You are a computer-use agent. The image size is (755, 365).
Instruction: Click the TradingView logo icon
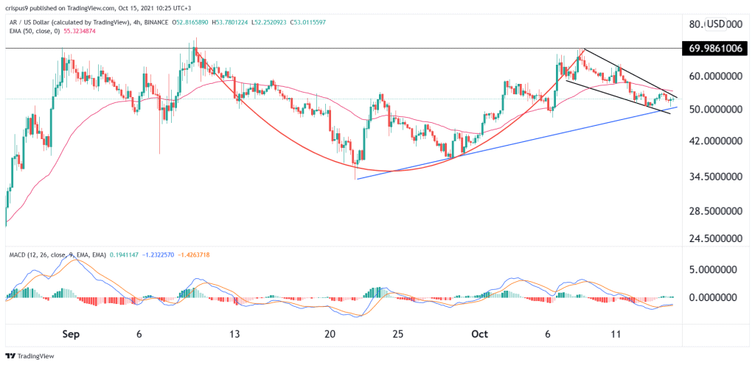(10, 356)
